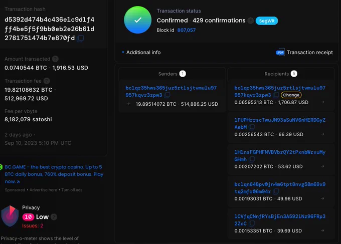Click the Advertise here link
This screenshot has height=244, width=341.
point(43,190)
